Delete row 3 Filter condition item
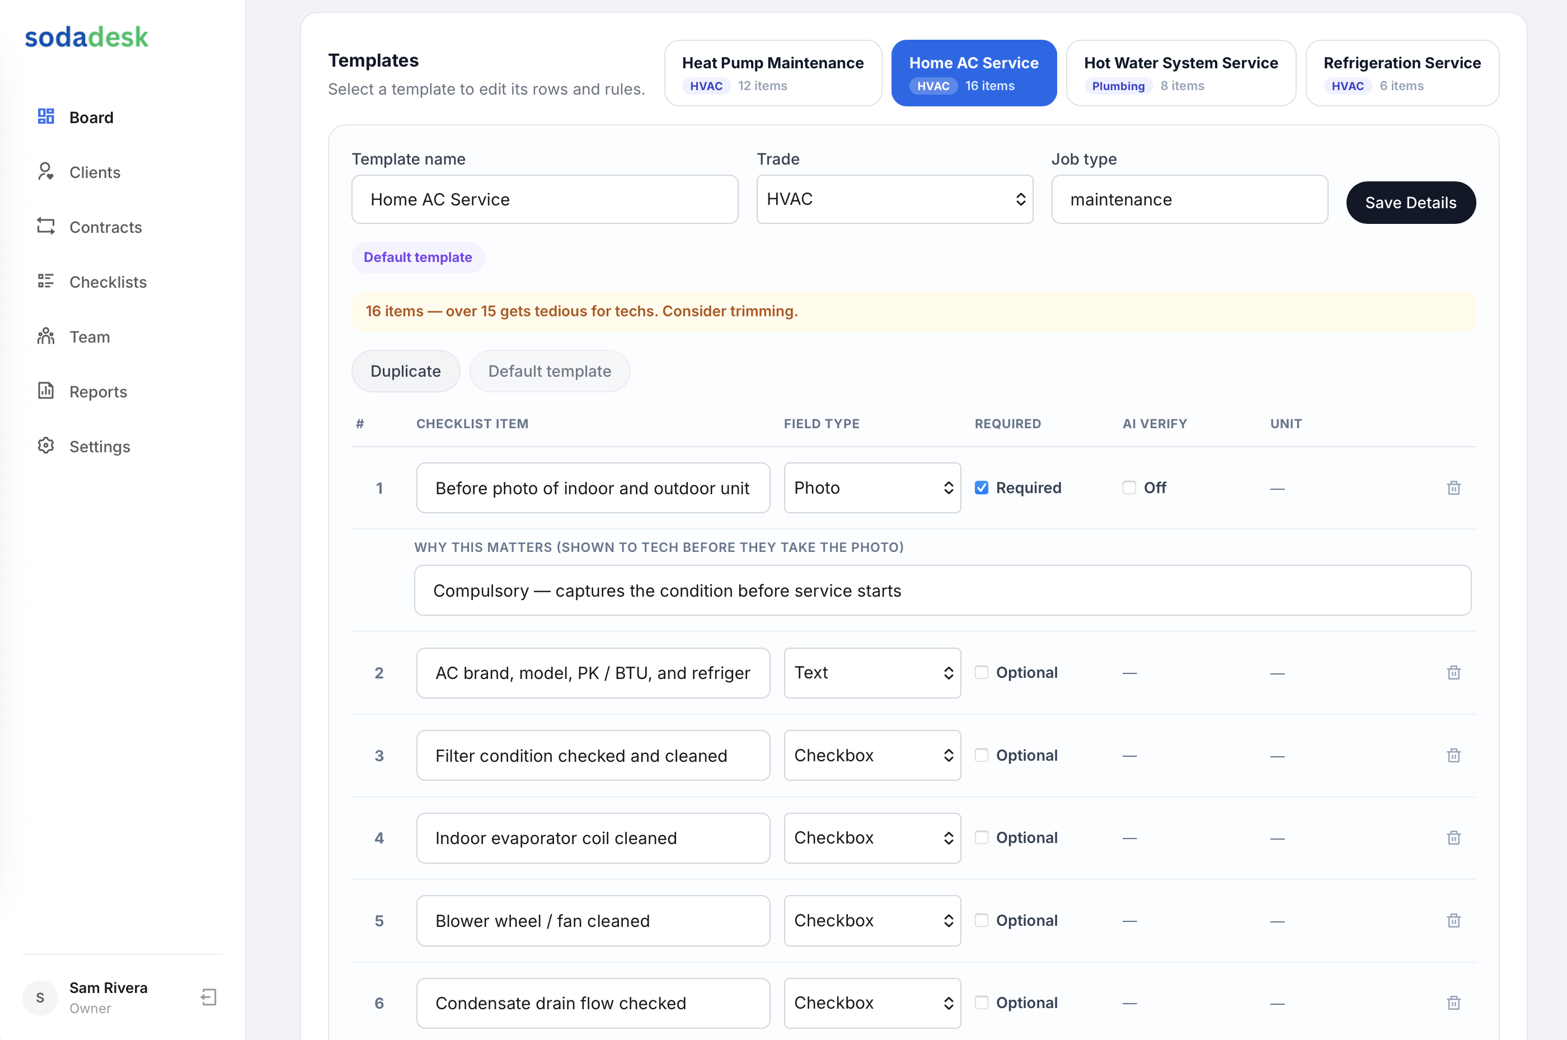The height and width of the screenshot is (1040, 1567). coord(1453,756)
